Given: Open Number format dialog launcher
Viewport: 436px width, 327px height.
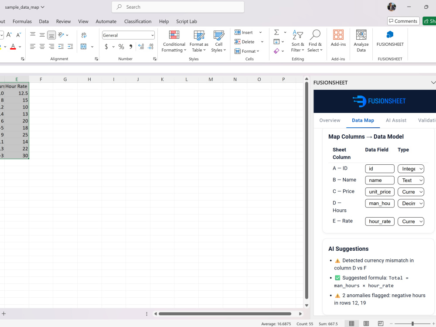Looking at the screenshot, I should click(155, 59).
